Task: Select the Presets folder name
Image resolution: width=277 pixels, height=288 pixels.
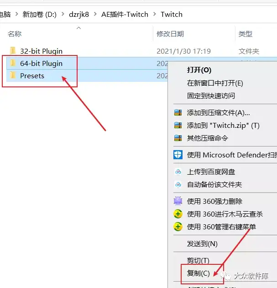Action: (x=32, y=76)
